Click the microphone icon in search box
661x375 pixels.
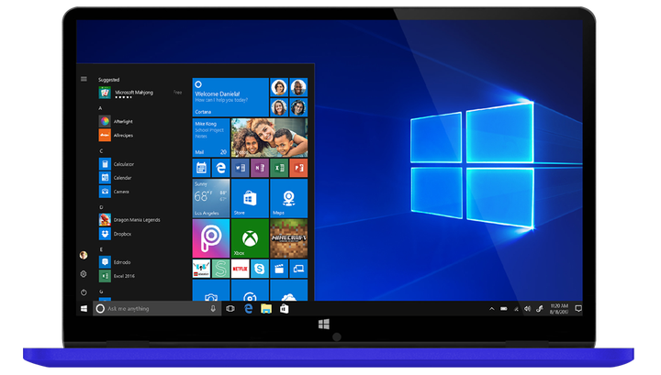[x=213, y=308]
